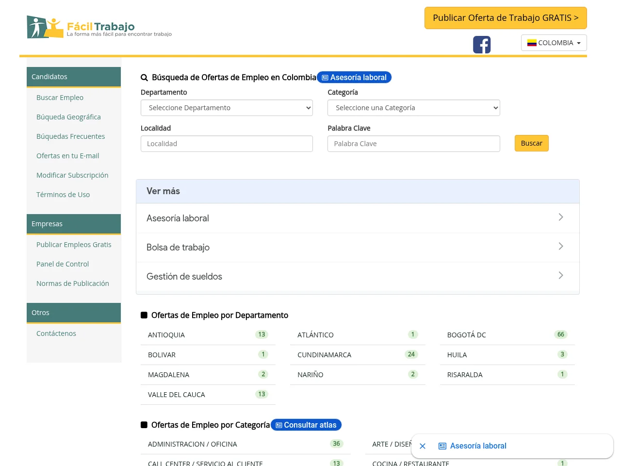Open Buscar Empleo in sidebar
621x466 pixels.
tap(60, 98)
